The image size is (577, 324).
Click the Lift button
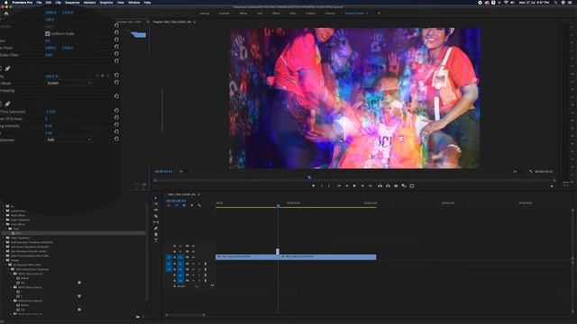click(x=380, y=186)
